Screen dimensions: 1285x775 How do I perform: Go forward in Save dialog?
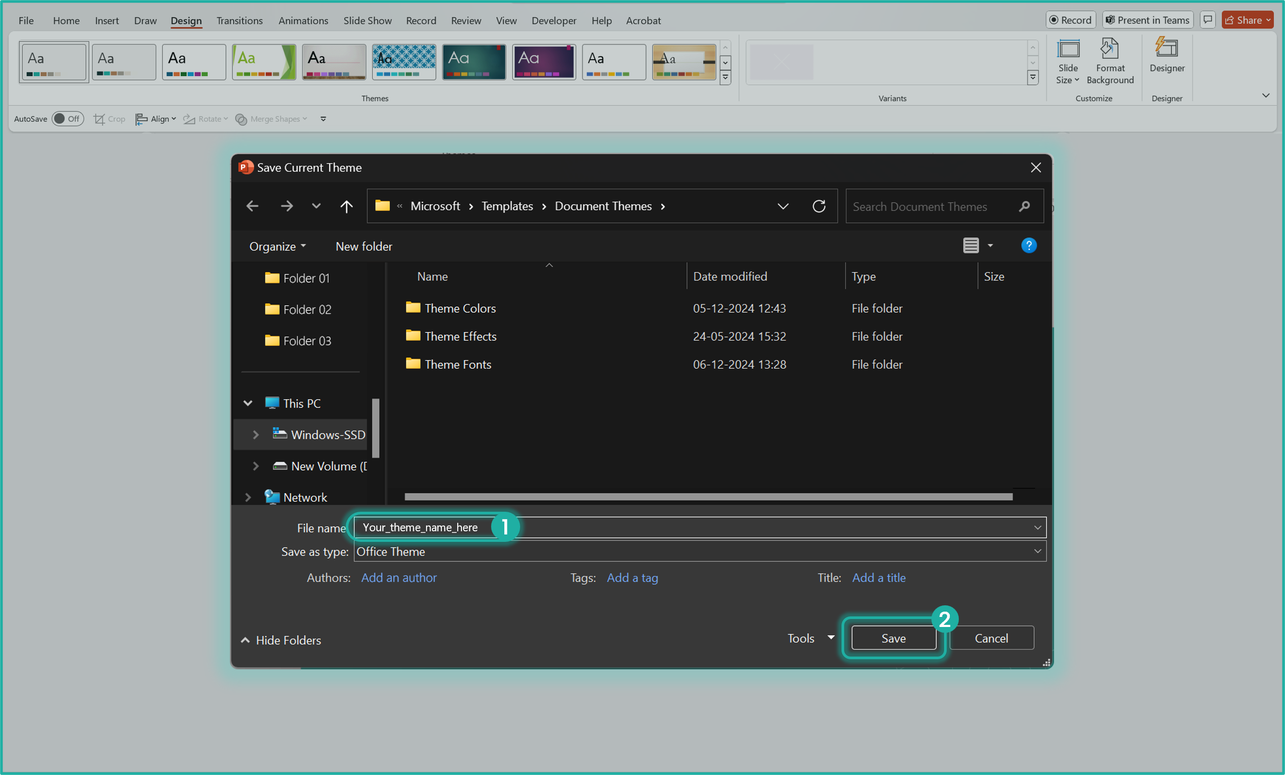tap(287, 206)
